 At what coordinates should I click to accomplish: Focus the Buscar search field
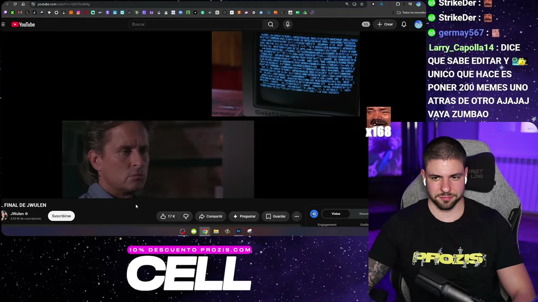click(195, 24)
